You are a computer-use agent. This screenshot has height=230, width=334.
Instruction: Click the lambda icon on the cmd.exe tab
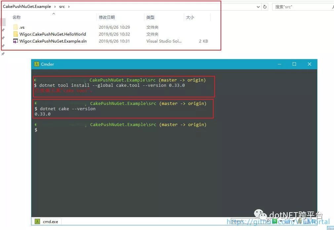37,221
